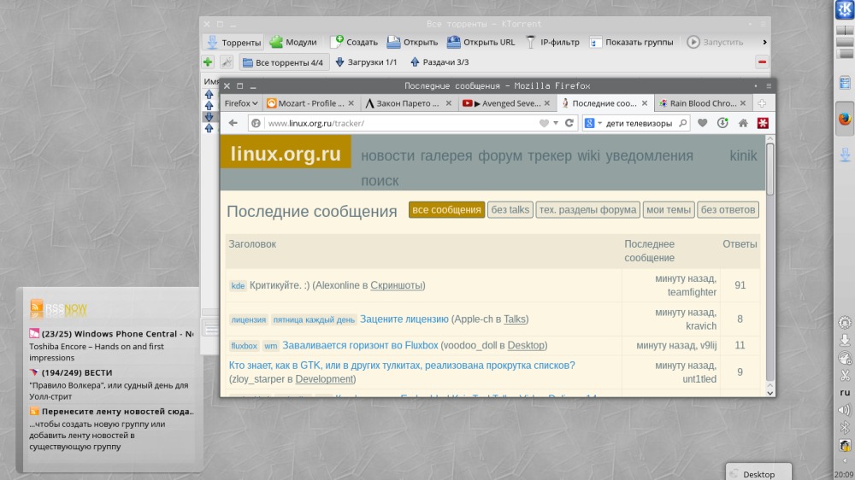
Task: Open трекер on linux.org.ru
Action: [549, 155]
